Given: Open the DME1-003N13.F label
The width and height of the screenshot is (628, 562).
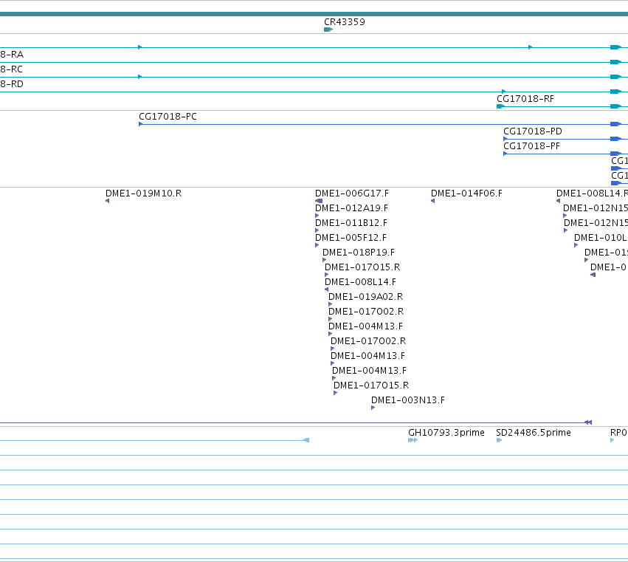Looking at the screenshot, I should click(407, 400).
